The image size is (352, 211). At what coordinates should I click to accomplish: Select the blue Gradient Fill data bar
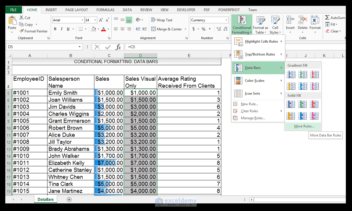pos(291,74)
